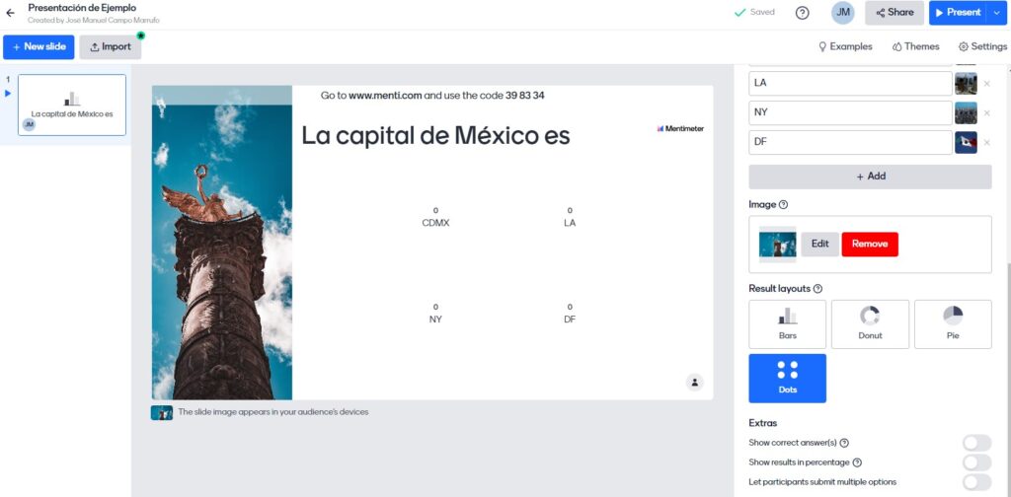The image size is (1011, 497).
Task: Click the back arrow to leave presentation
Action: pos(10,13)
